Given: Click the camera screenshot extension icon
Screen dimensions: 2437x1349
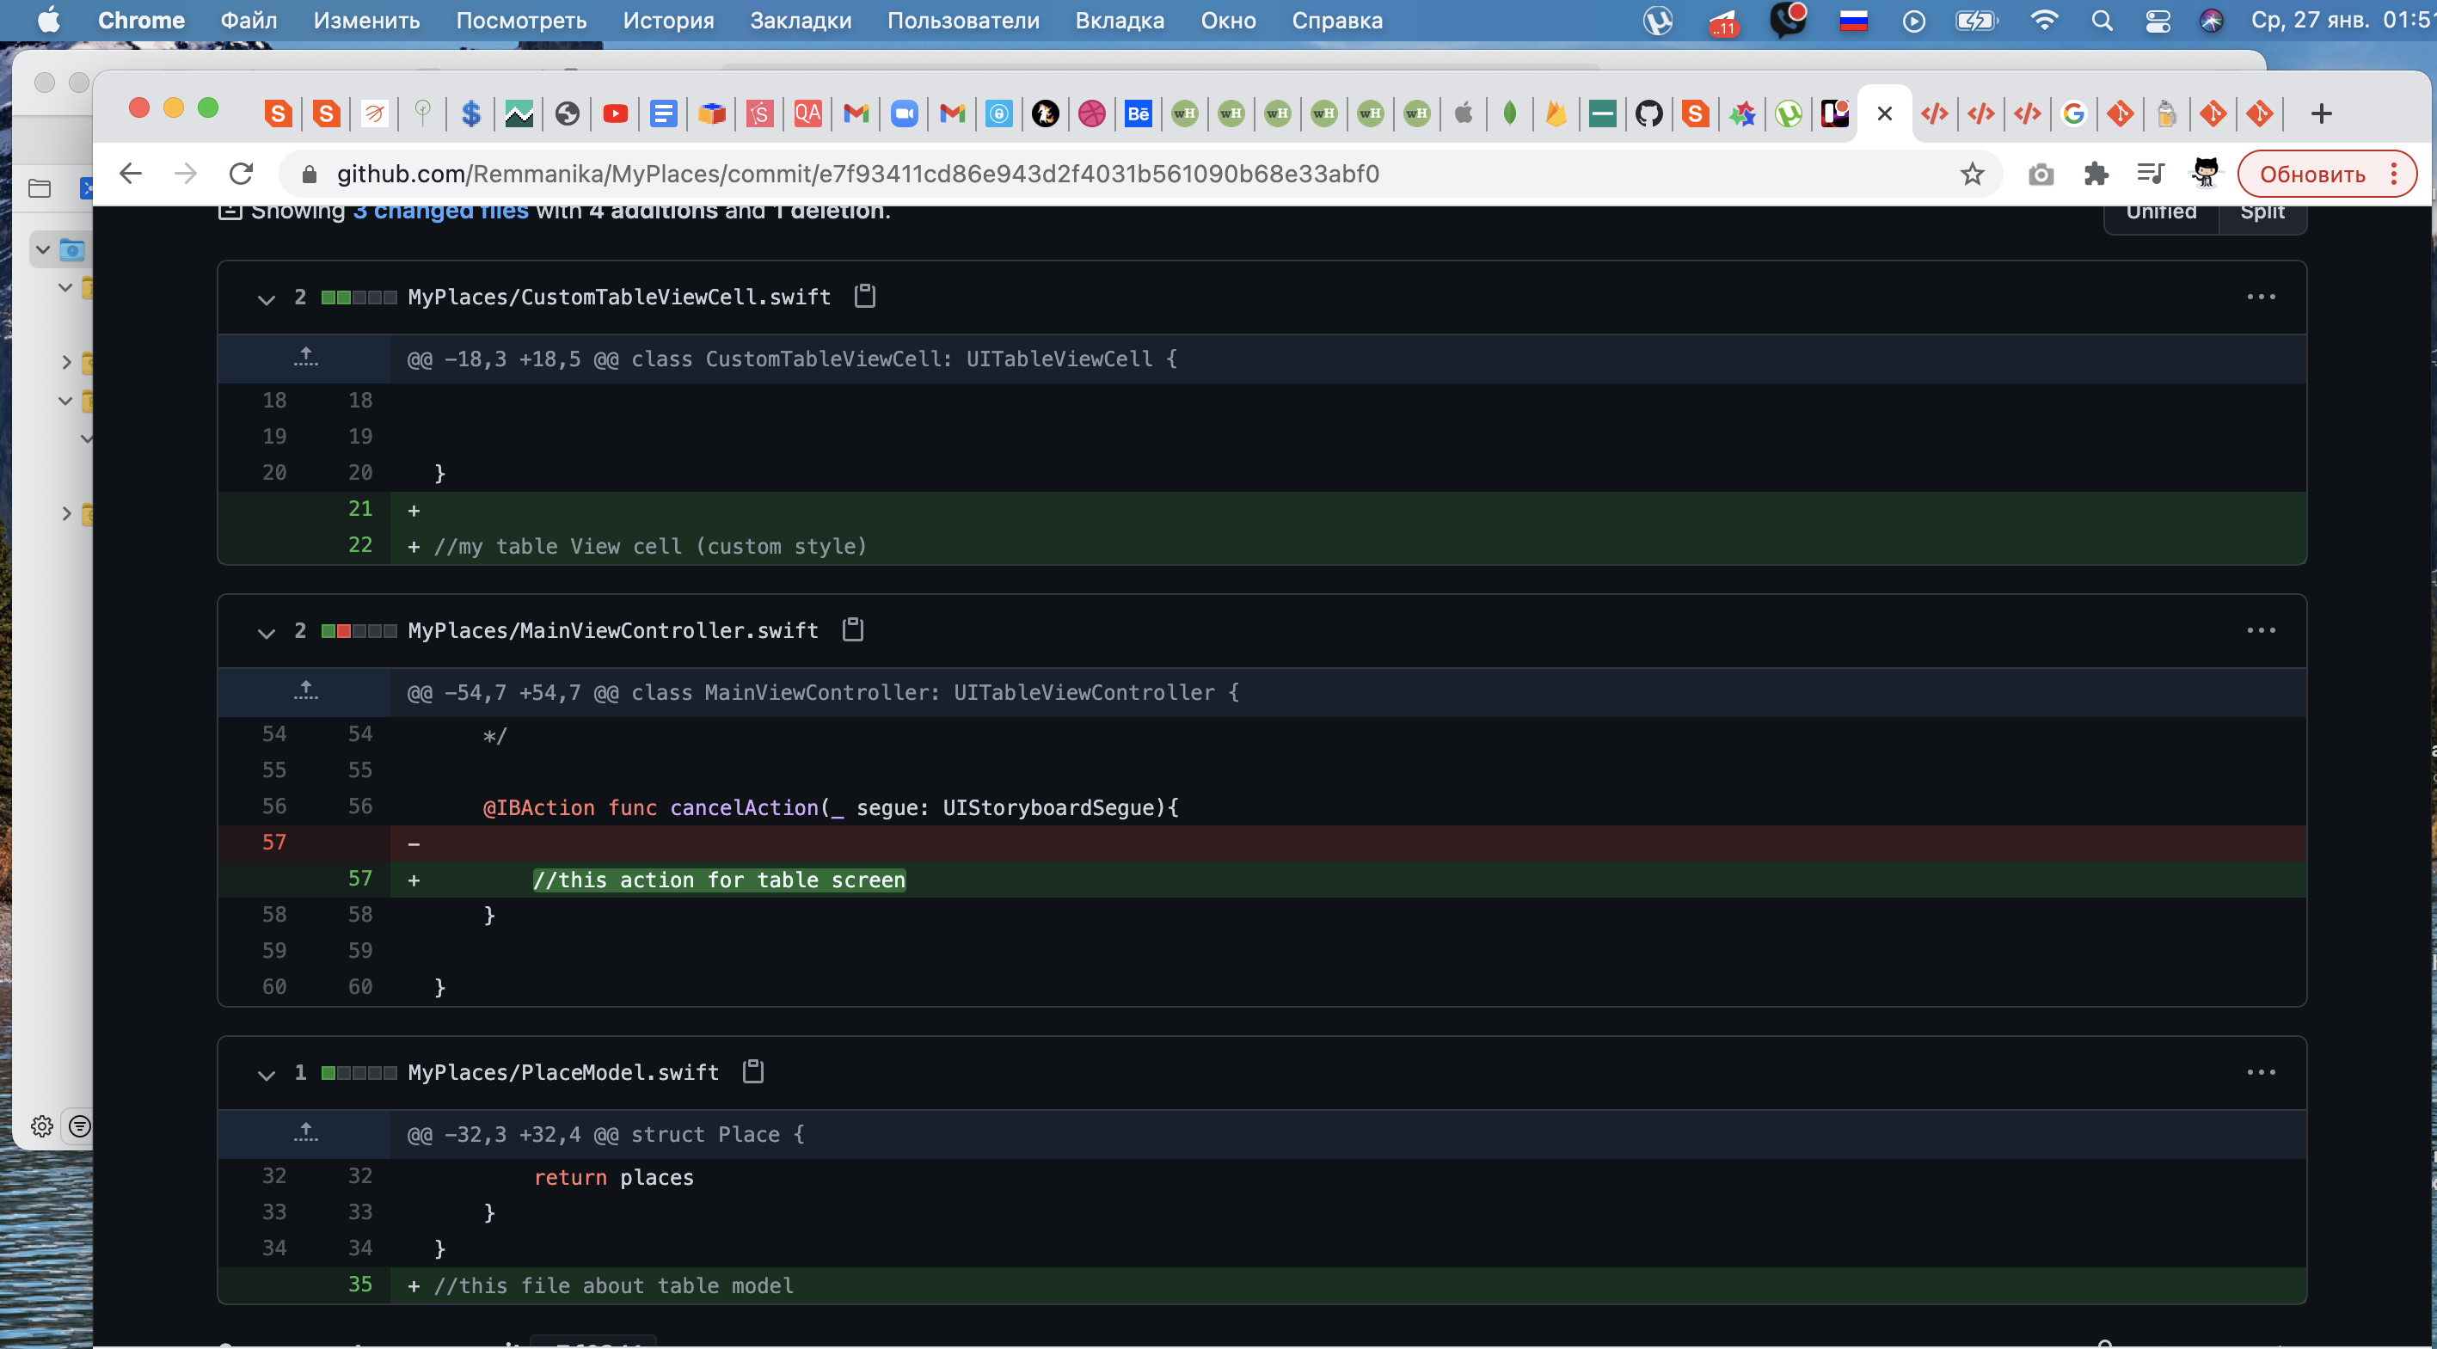Looking at the screenshot, I should 2041,174.
